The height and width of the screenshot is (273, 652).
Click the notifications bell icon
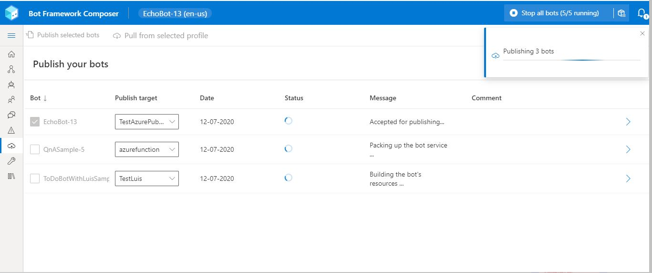tap(642, 13)
